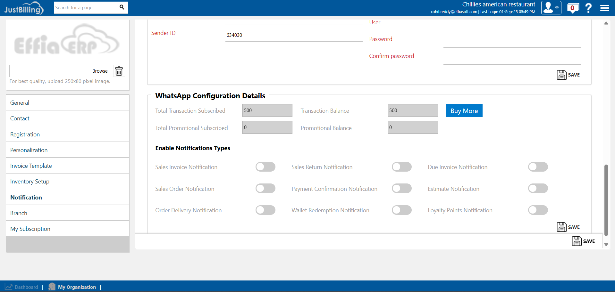Enable Sales Invoice Notification toggle
Viewport: 615px width, 292px height.
tap(265, 167)
